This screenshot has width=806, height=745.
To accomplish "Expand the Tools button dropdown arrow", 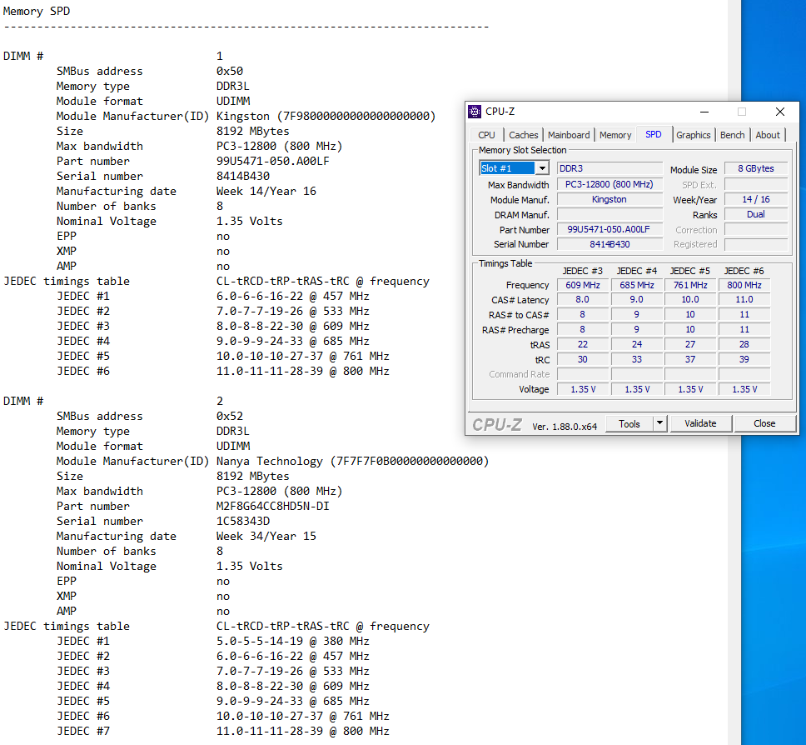I will pos(659,423).
